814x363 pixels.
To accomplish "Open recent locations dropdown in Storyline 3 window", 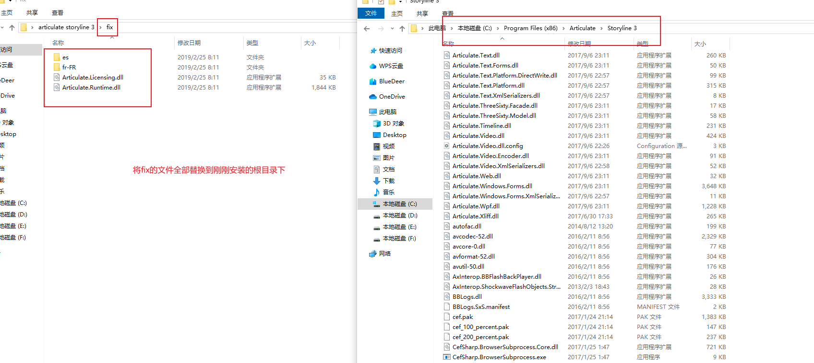I will point(392,29).
